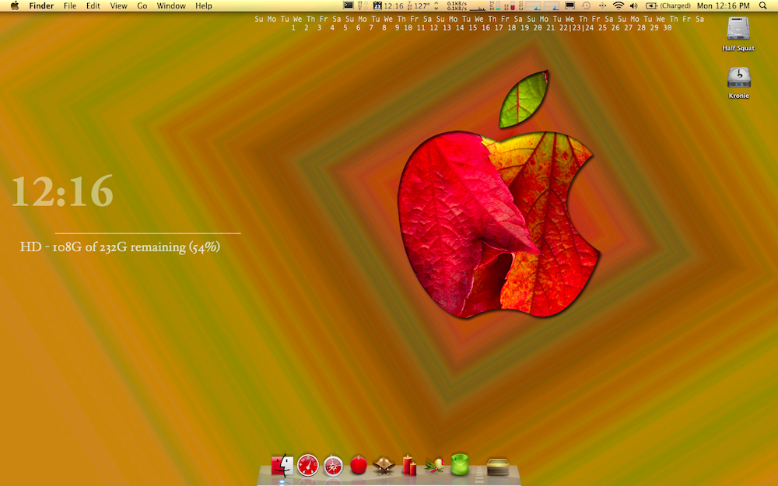The image size is (778, 486).
Task: Click calendar date 30 in desktop strip
Action: 667,28
